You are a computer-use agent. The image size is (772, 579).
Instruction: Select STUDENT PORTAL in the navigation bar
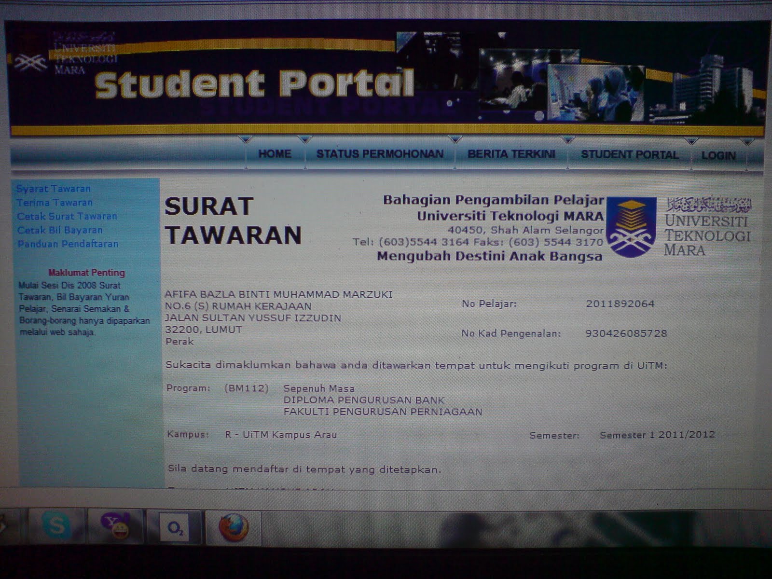tap(630, 154)
